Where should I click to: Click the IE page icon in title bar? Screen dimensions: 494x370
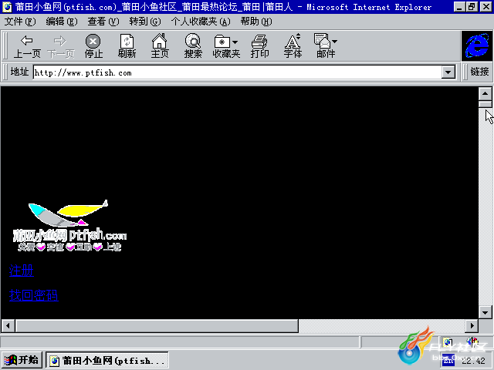7,7
